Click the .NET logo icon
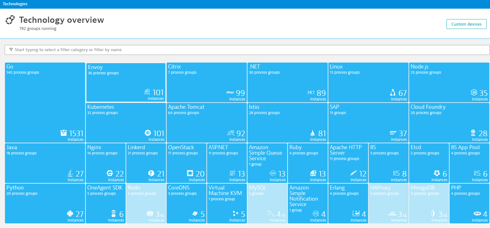 point(311,92)
